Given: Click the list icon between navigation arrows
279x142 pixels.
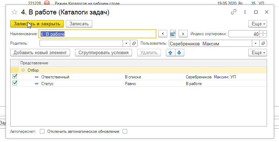Looking at the screenshot, I should (173, 34).
